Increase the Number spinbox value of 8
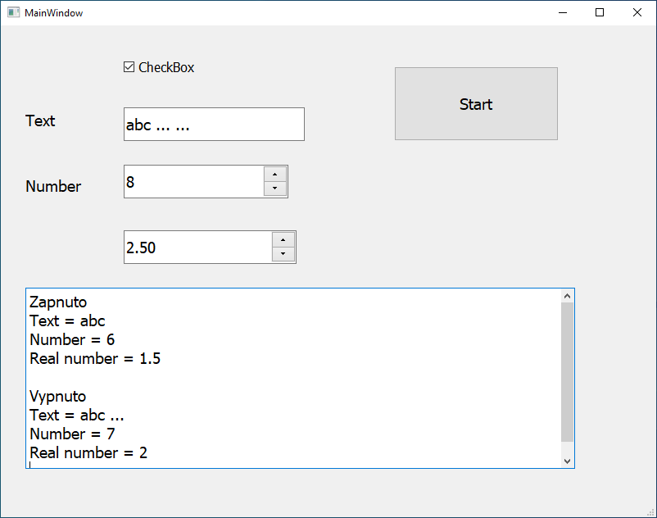 [x=274, y=174]
